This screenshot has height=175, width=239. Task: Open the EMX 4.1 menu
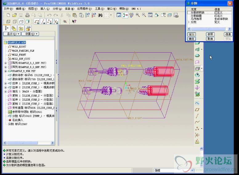coord(136,9)
